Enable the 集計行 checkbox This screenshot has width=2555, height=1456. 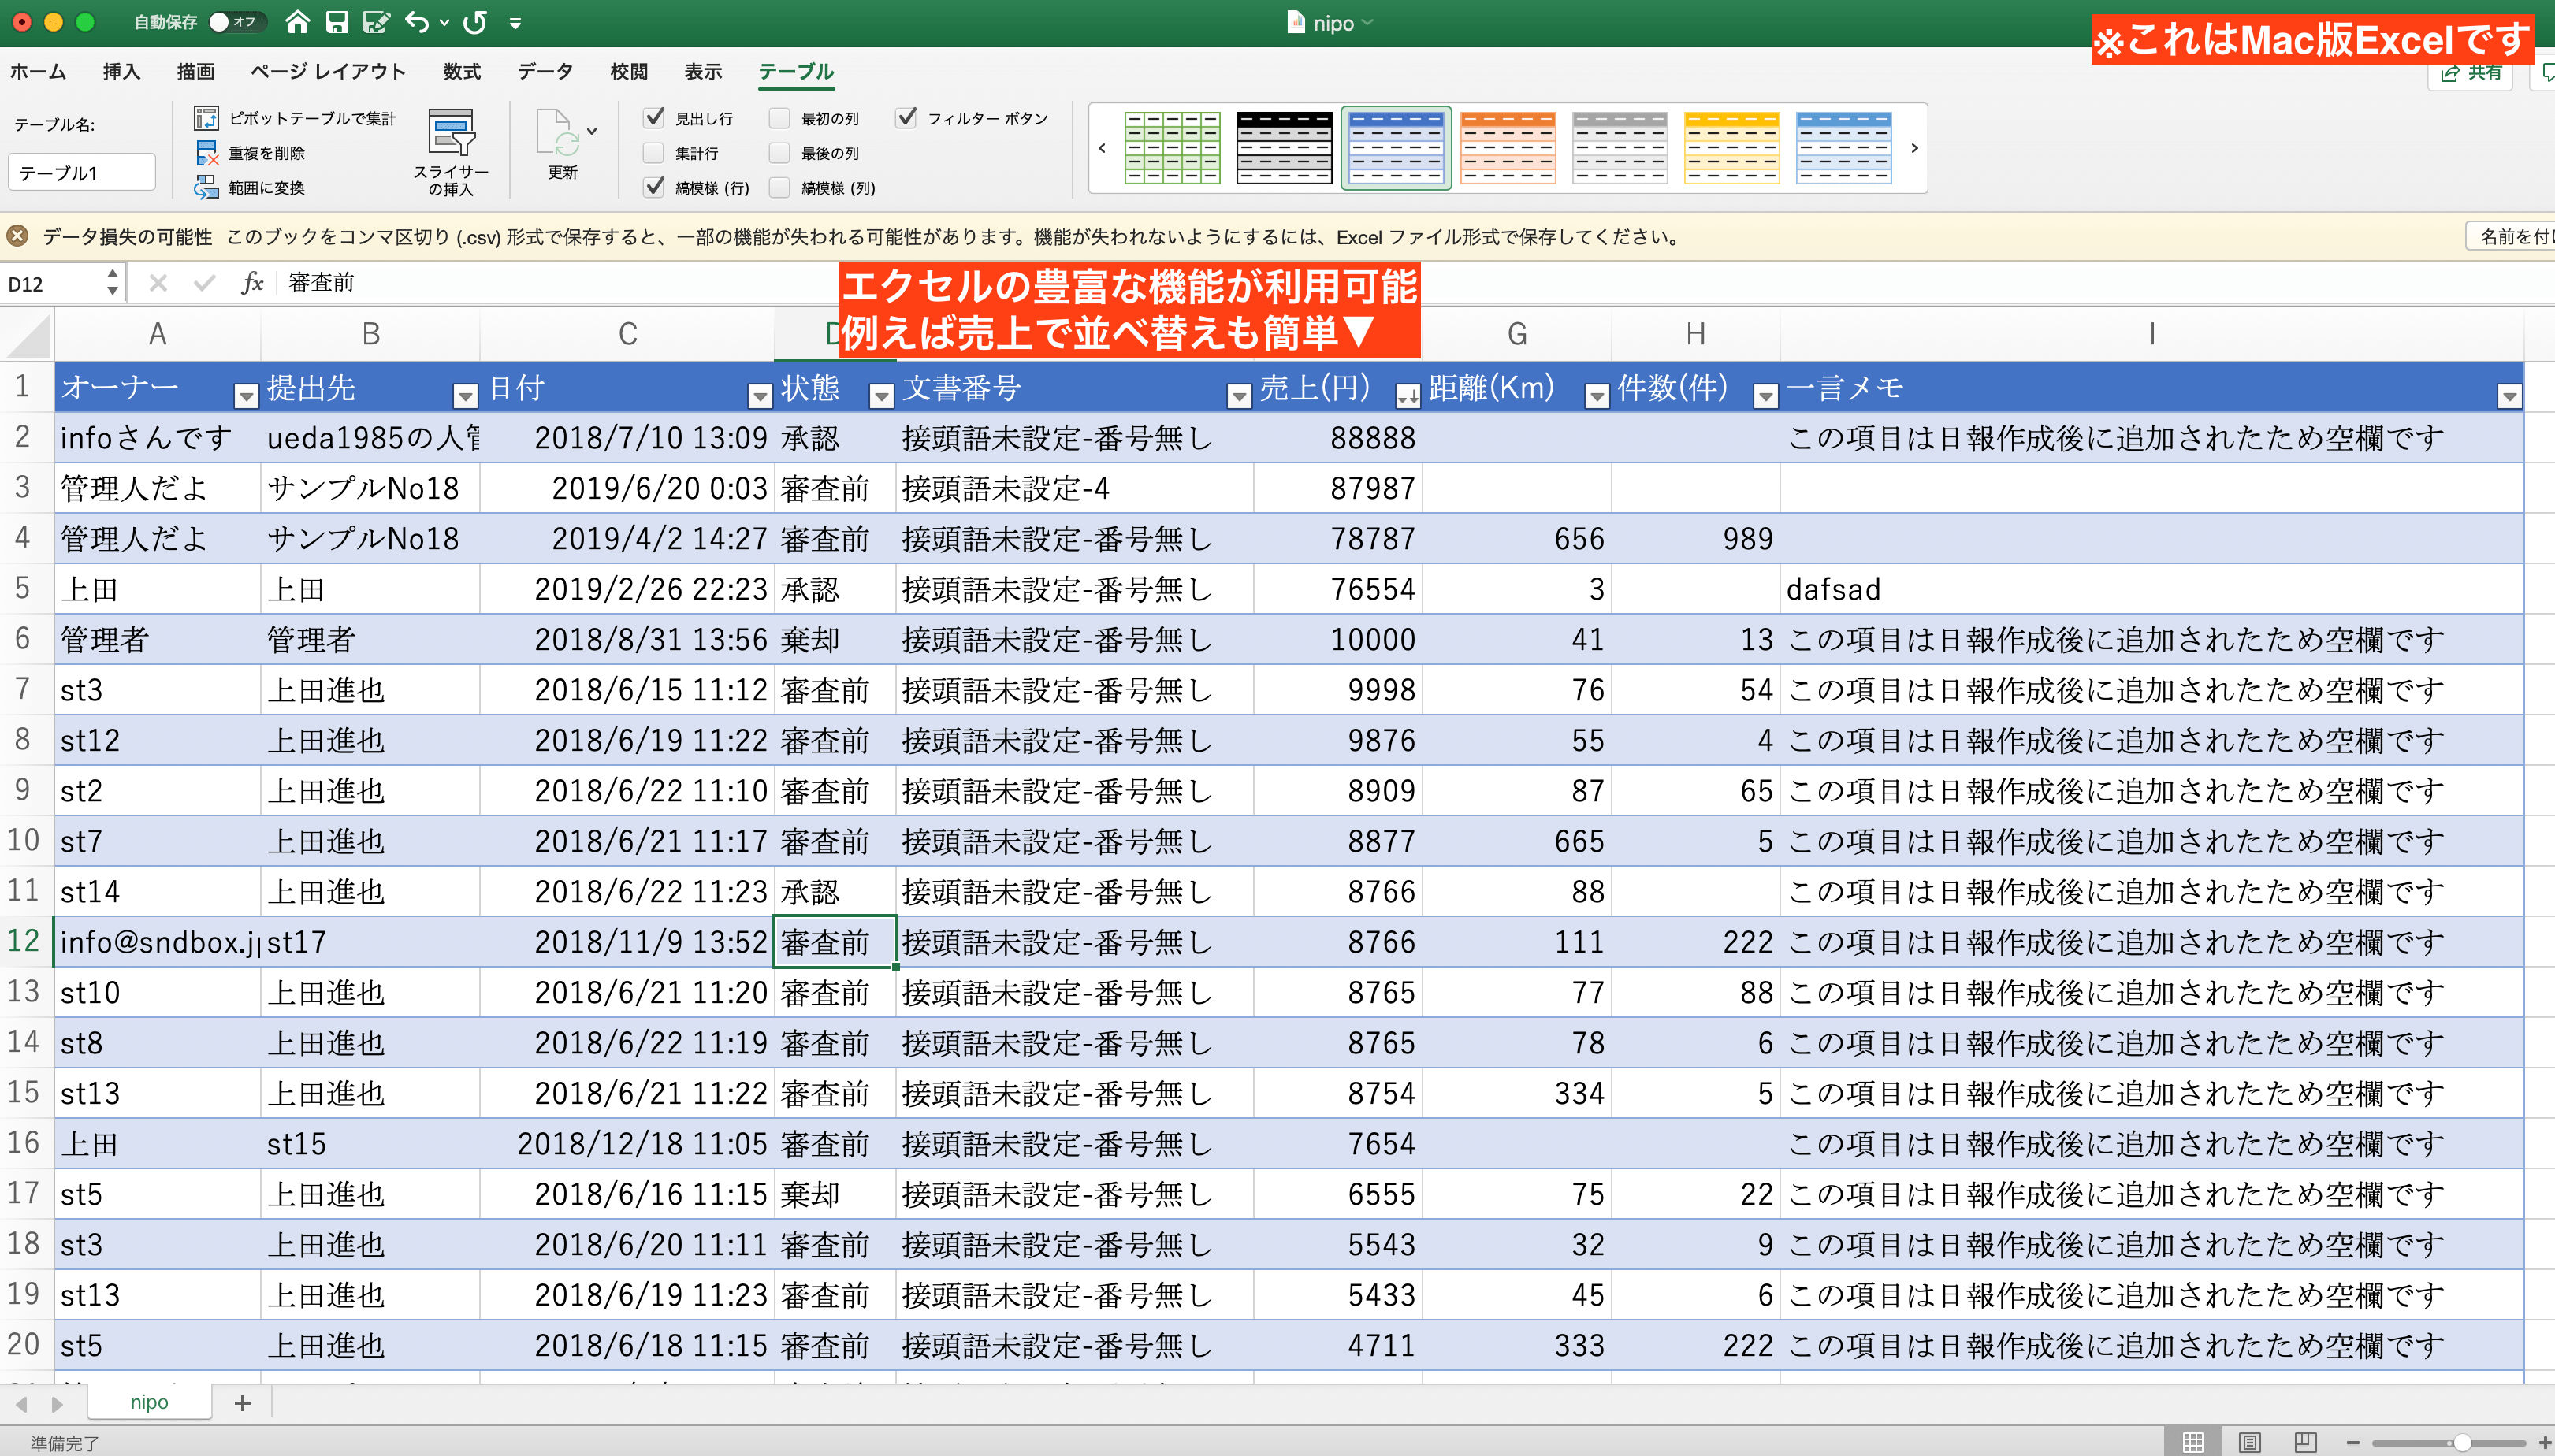[654, 153]
